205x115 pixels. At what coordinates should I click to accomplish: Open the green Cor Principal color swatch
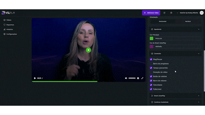[152, 38]
